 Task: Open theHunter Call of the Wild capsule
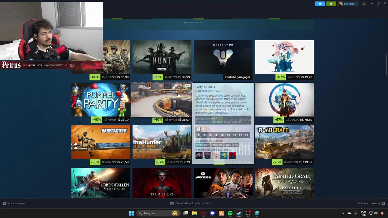(162, 142)
